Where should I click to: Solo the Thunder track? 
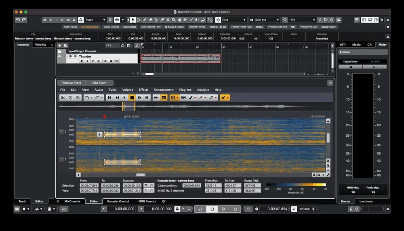[75, 56]
